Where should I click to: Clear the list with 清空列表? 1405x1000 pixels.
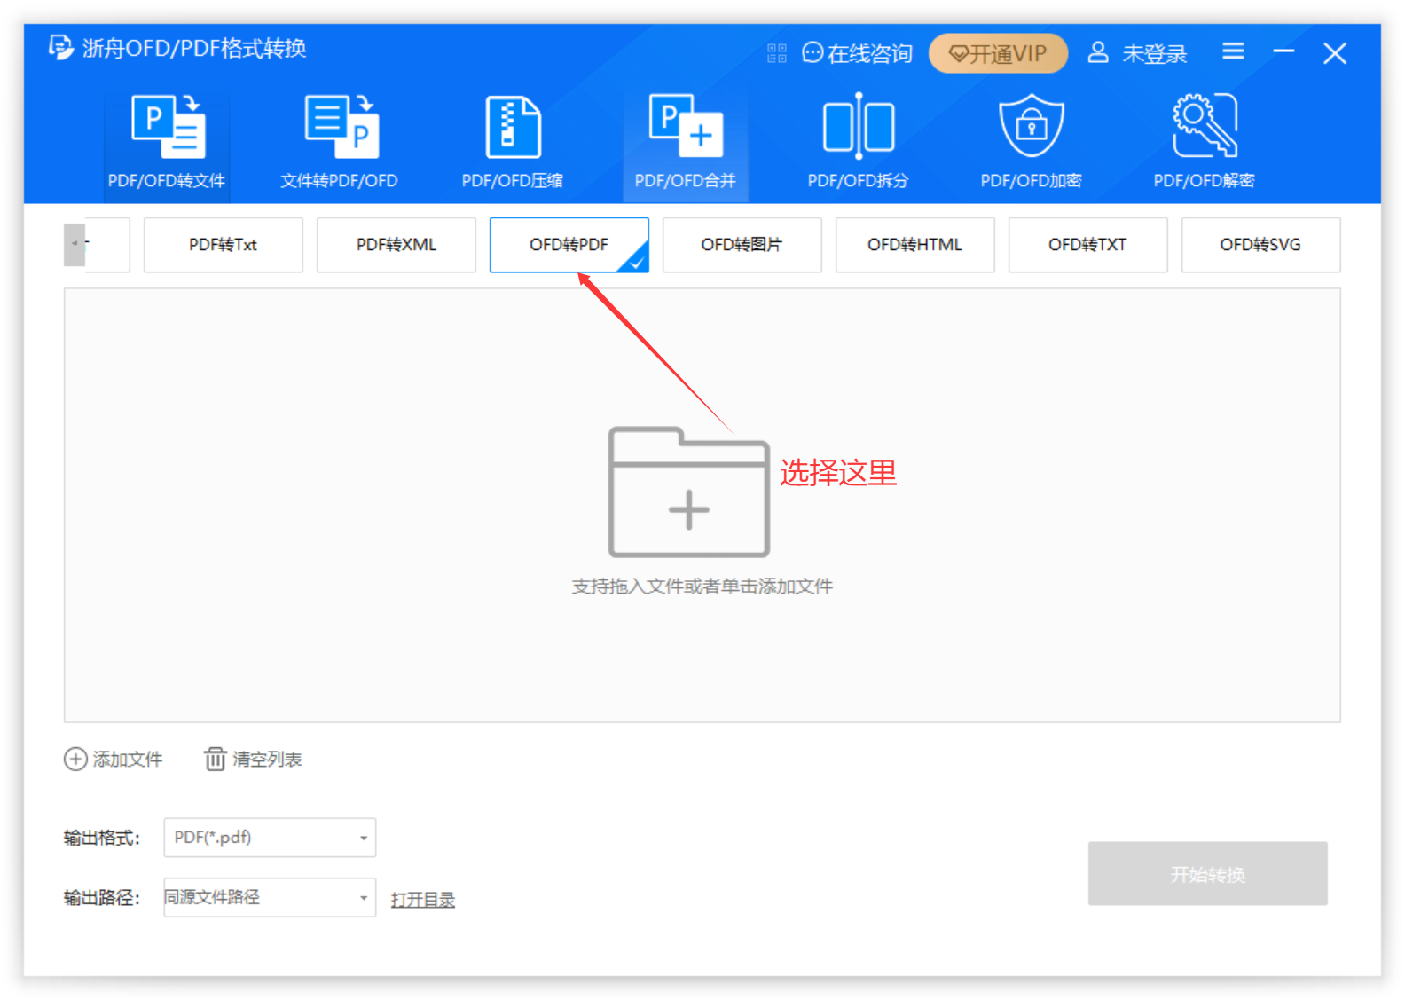coord(254,760)
